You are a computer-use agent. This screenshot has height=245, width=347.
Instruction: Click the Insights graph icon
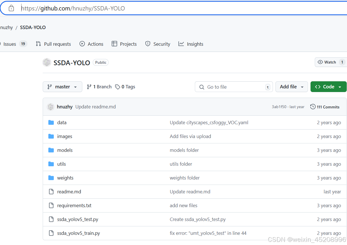tap(181, 44)
